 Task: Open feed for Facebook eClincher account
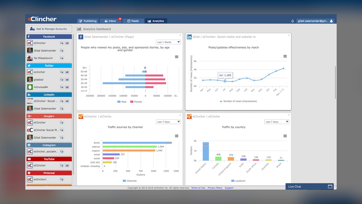pos(62,43)
